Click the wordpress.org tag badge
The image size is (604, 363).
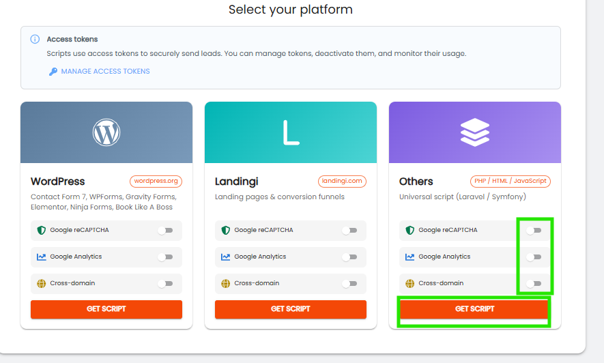pyautogui.click(x=156, y=181)
